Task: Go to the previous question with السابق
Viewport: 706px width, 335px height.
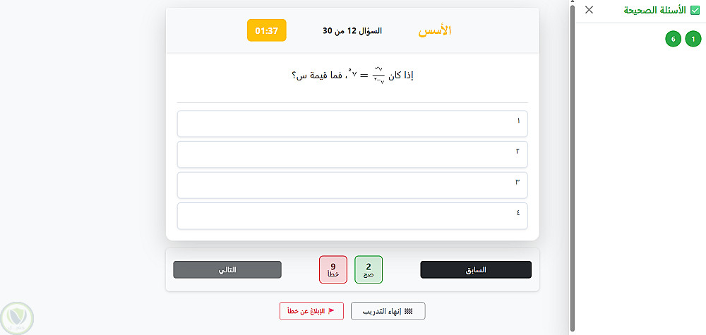Action: tap(476, 270)
